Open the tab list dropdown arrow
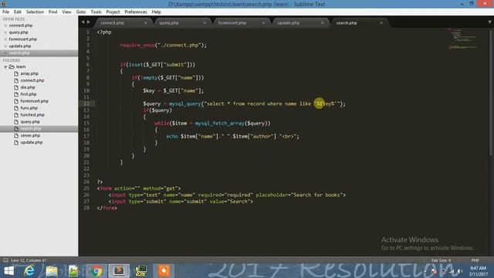The width and height of the screenshot is (494, 278). tap(489, 22)
